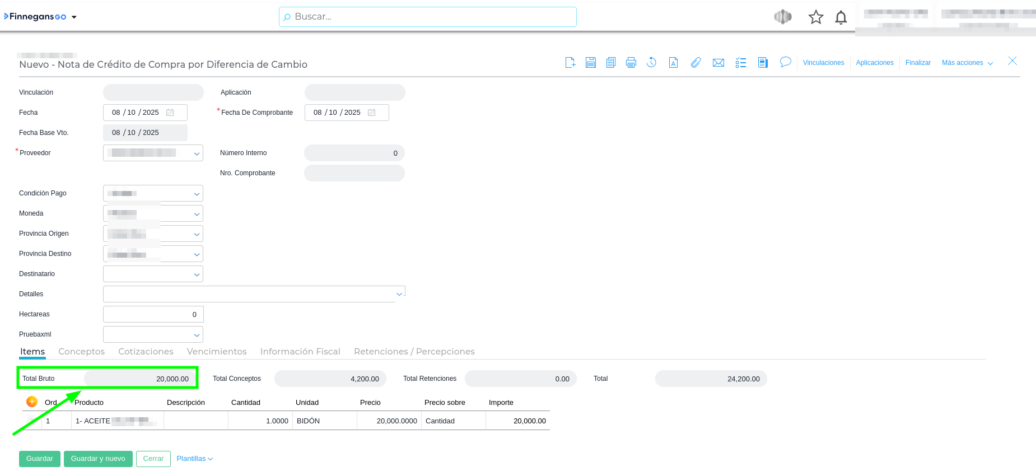Open the comments speech bubble icon
Screen dimensions: 1036x471
point(786,62)
